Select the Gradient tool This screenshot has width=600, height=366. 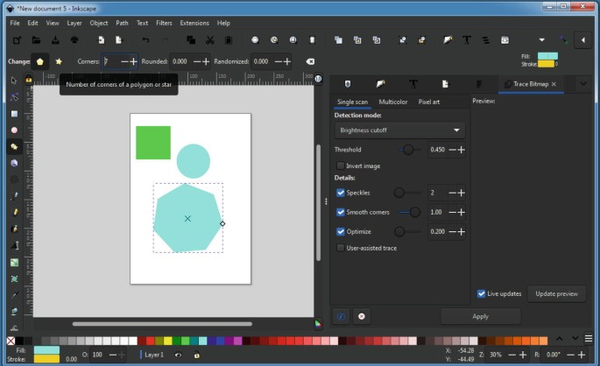[x=14, y=263]
